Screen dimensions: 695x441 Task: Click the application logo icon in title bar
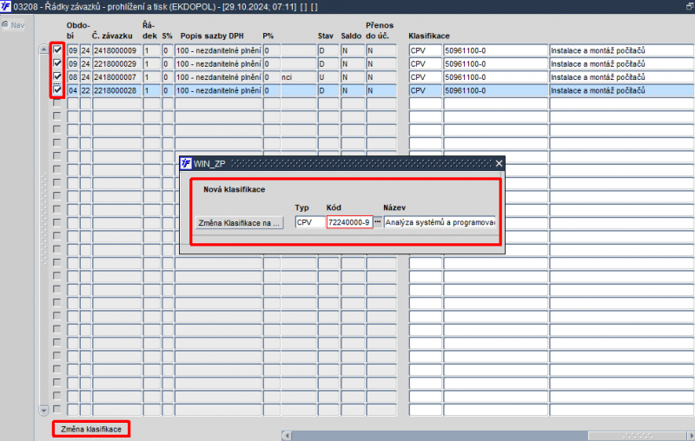[x=6, y=6]
